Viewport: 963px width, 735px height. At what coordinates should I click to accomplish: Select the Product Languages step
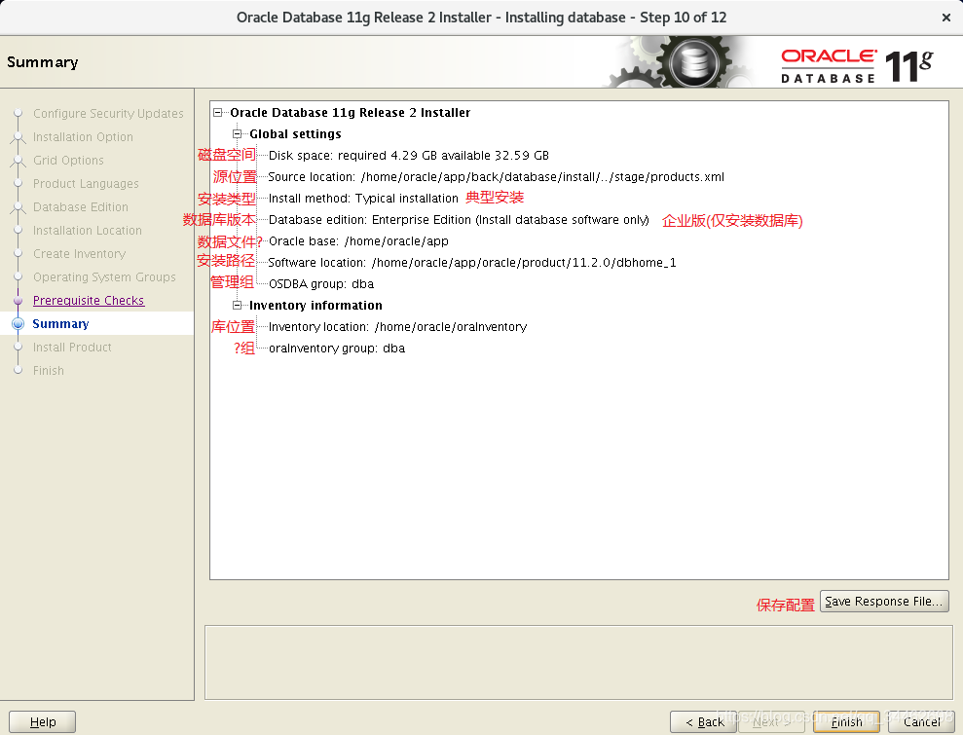tap(86, 184)
